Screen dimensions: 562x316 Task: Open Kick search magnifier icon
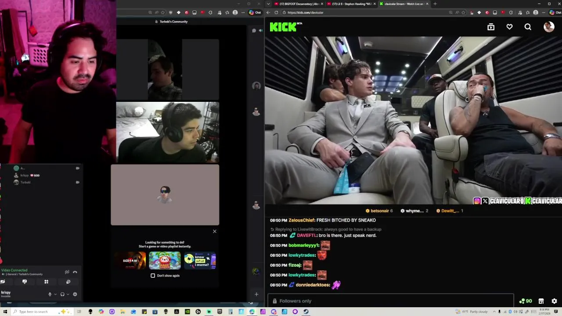[x=528, y=27]
